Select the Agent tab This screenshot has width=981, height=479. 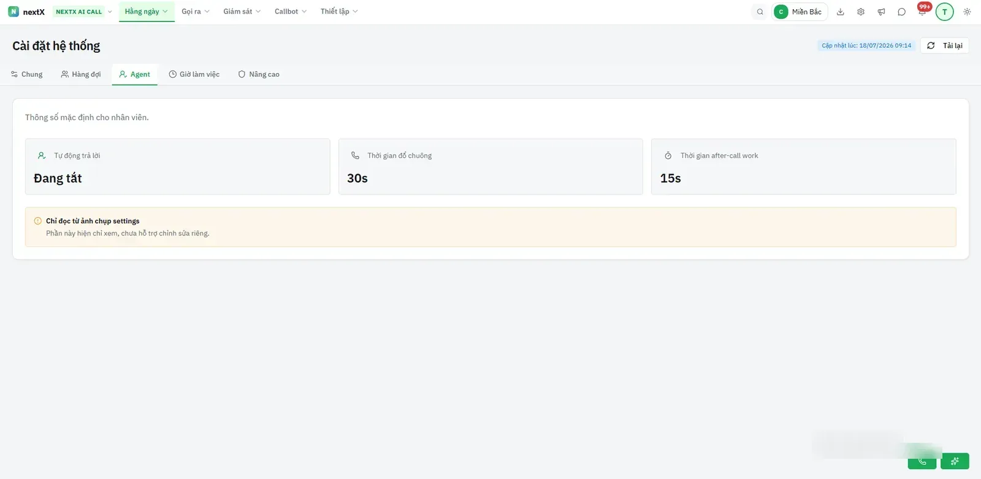point(135,74)
